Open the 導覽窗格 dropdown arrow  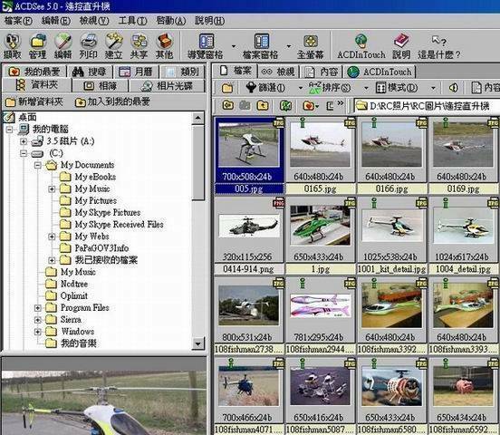pos(234,46)
